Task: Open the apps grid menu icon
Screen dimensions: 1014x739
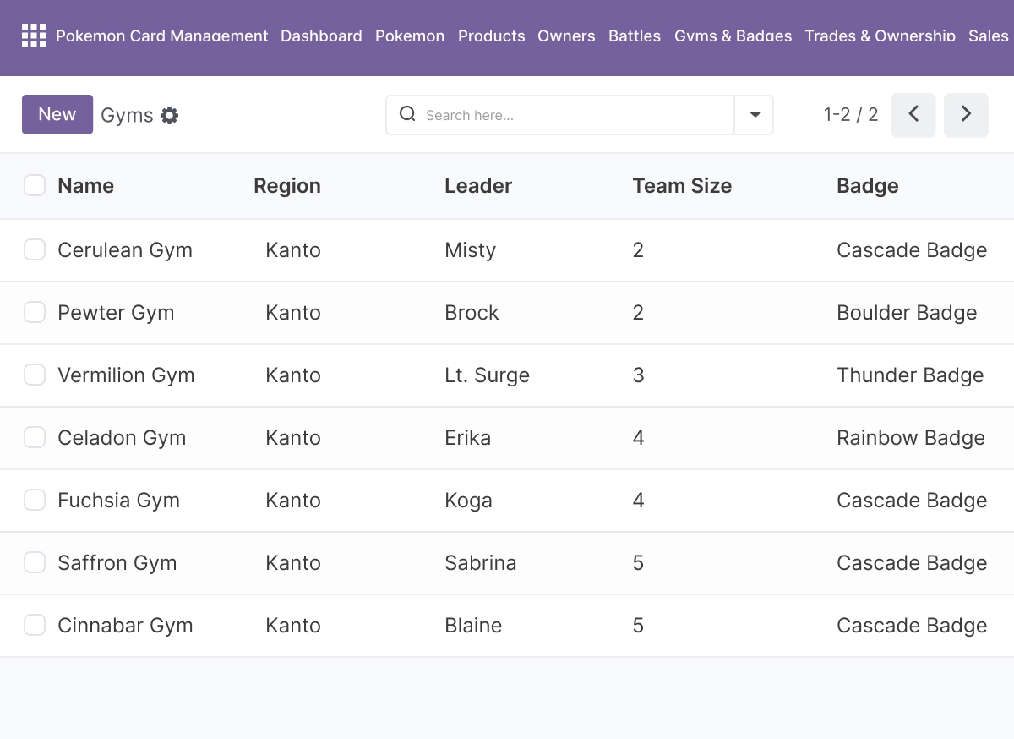Action: click(34, 36)
